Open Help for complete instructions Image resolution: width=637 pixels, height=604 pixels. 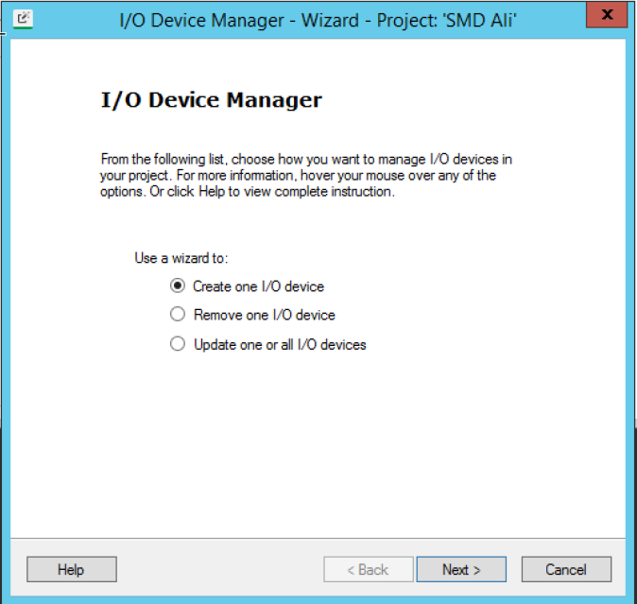click(x=72, y=569)
